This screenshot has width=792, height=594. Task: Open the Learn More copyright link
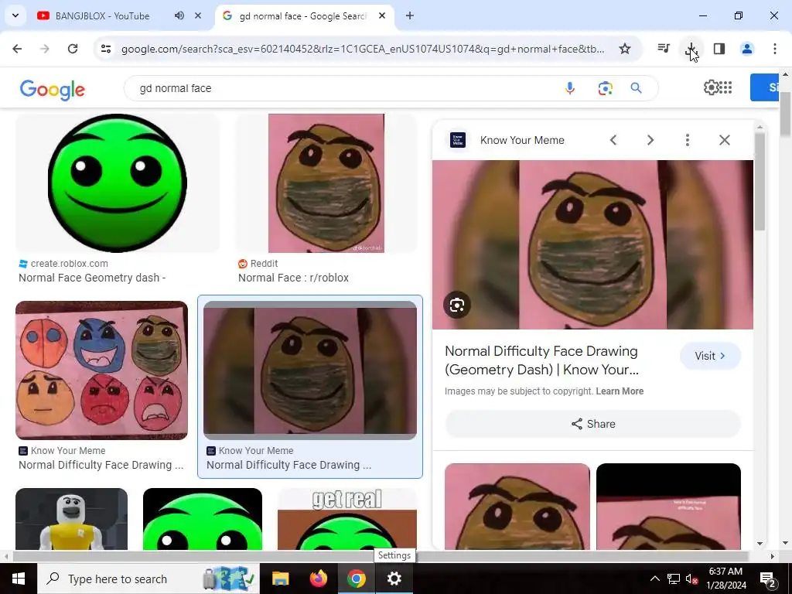coord(620,391)
